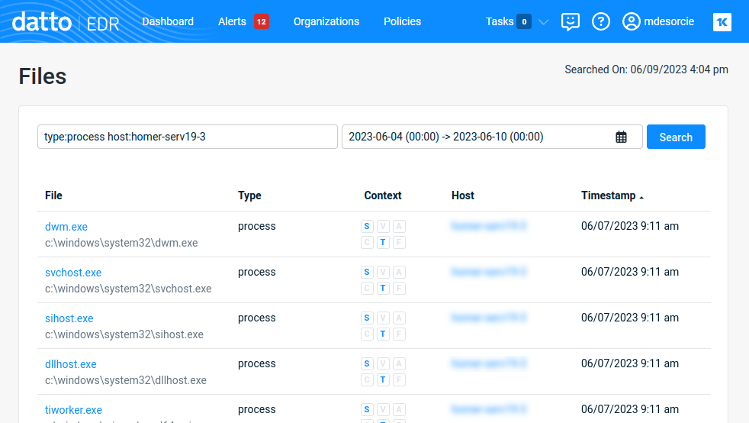749x423 pixels.
Task: Open the Organizations menu item
Action: tap(326, 21)
